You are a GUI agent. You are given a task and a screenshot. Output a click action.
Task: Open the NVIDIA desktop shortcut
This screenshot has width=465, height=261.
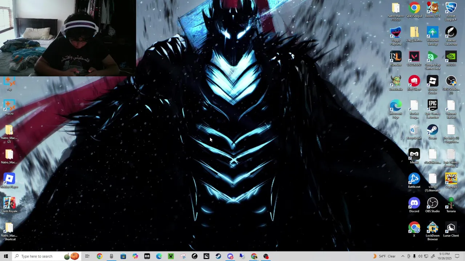click(x=451, y=59)
